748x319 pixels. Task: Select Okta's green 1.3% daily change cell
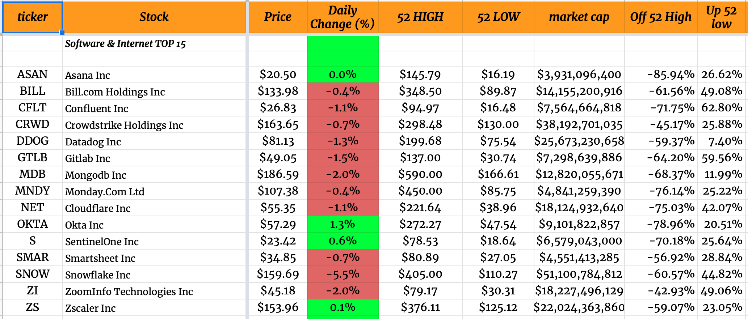coord(343,224)
